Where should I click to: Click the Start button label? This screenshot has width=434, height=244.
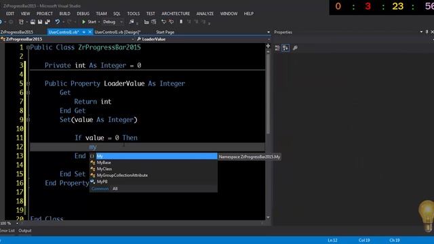click(x=92, y=22)
